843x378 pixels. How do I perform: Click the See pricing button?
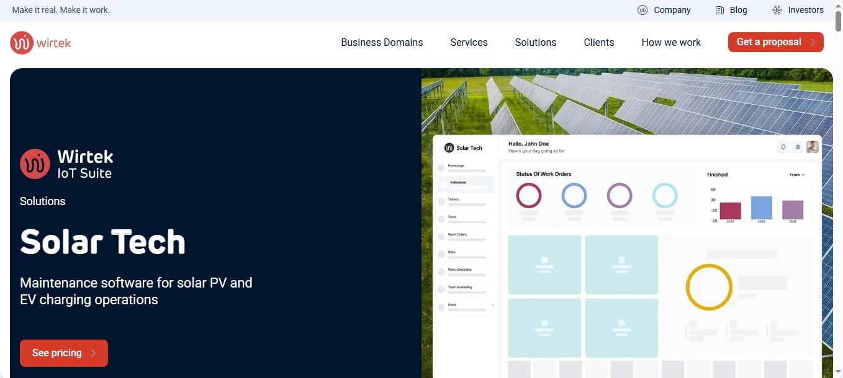pos(64,353)
